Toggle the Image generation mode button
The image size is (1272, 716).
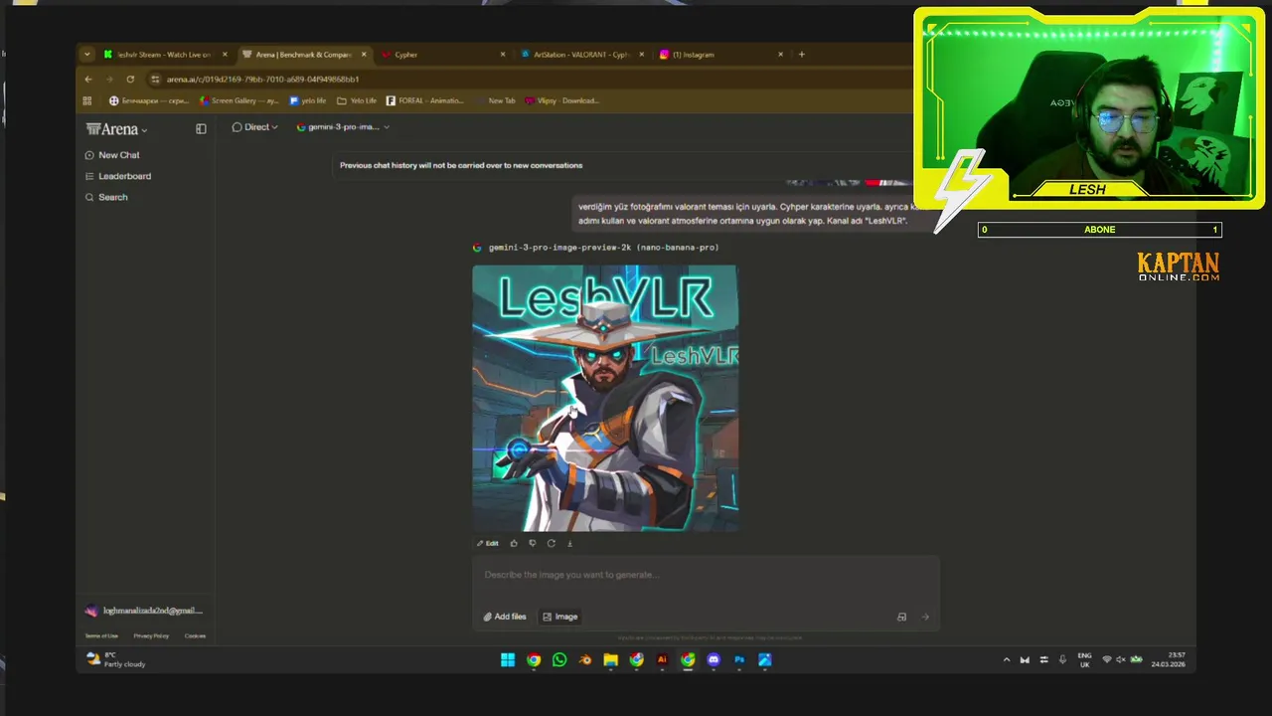coord(560,617)
